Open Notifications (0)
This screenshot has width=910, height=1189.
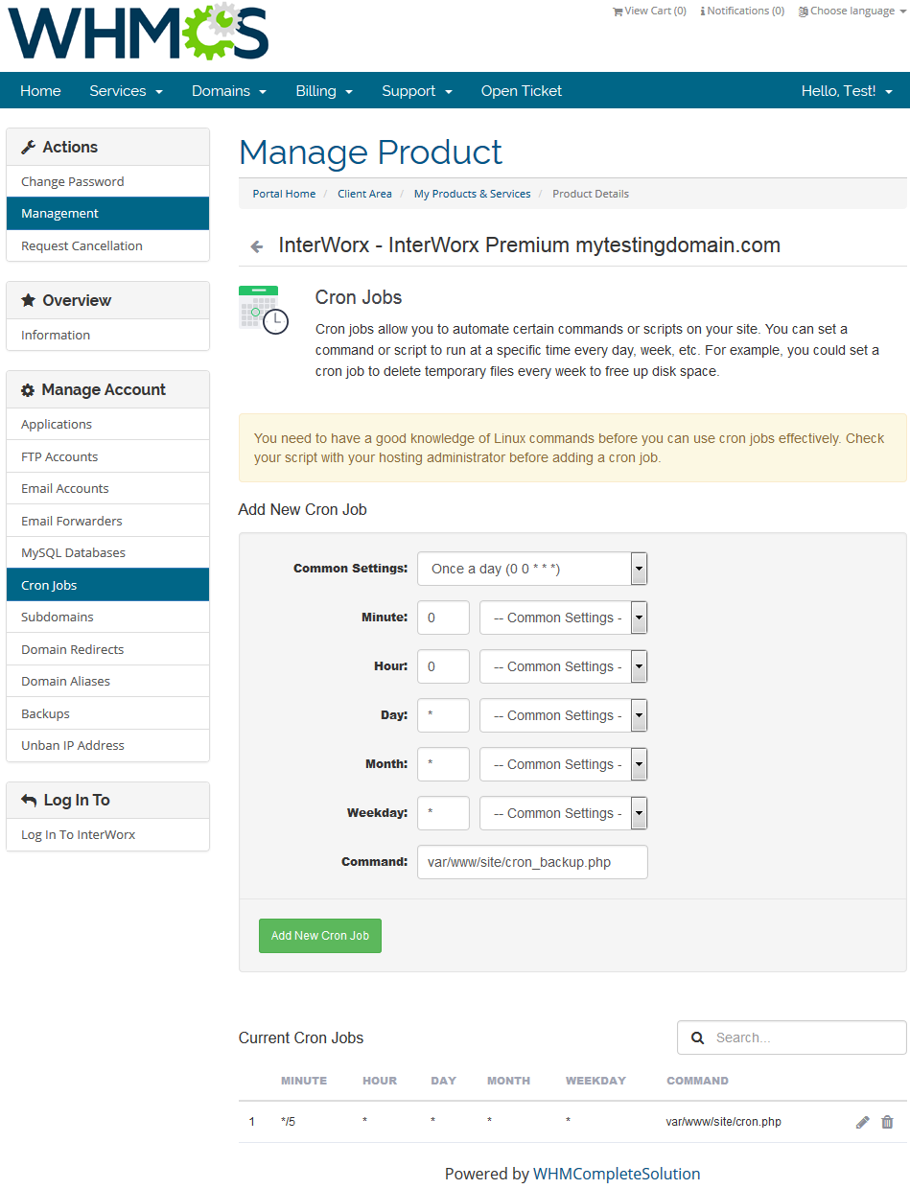coord(742,11)
